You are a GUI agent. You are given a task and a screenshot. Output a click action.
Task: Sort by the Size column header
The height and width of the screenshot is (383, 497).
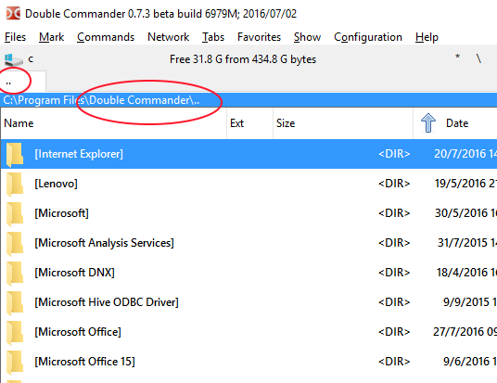[x=343, y=123]
